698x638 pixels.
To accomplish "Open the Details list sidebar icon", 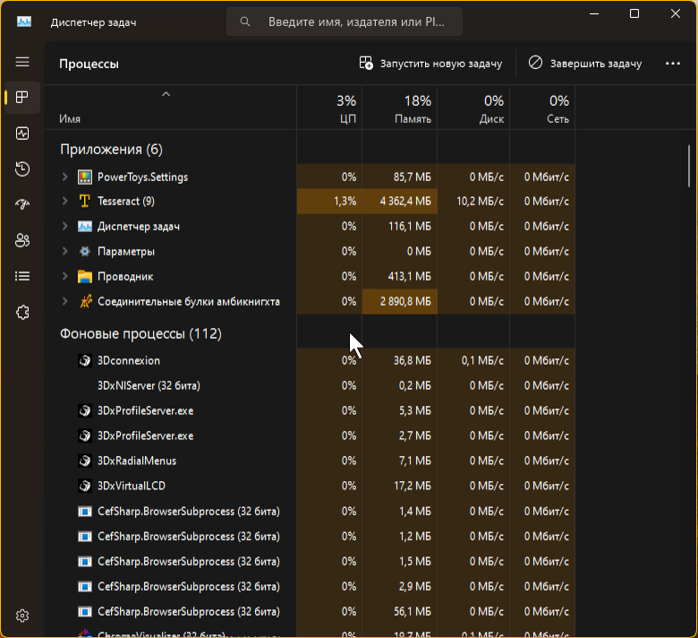I will (x=22, y=276).
